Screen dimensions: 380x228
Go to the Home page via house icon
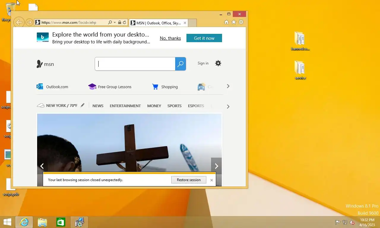(227, 22)
